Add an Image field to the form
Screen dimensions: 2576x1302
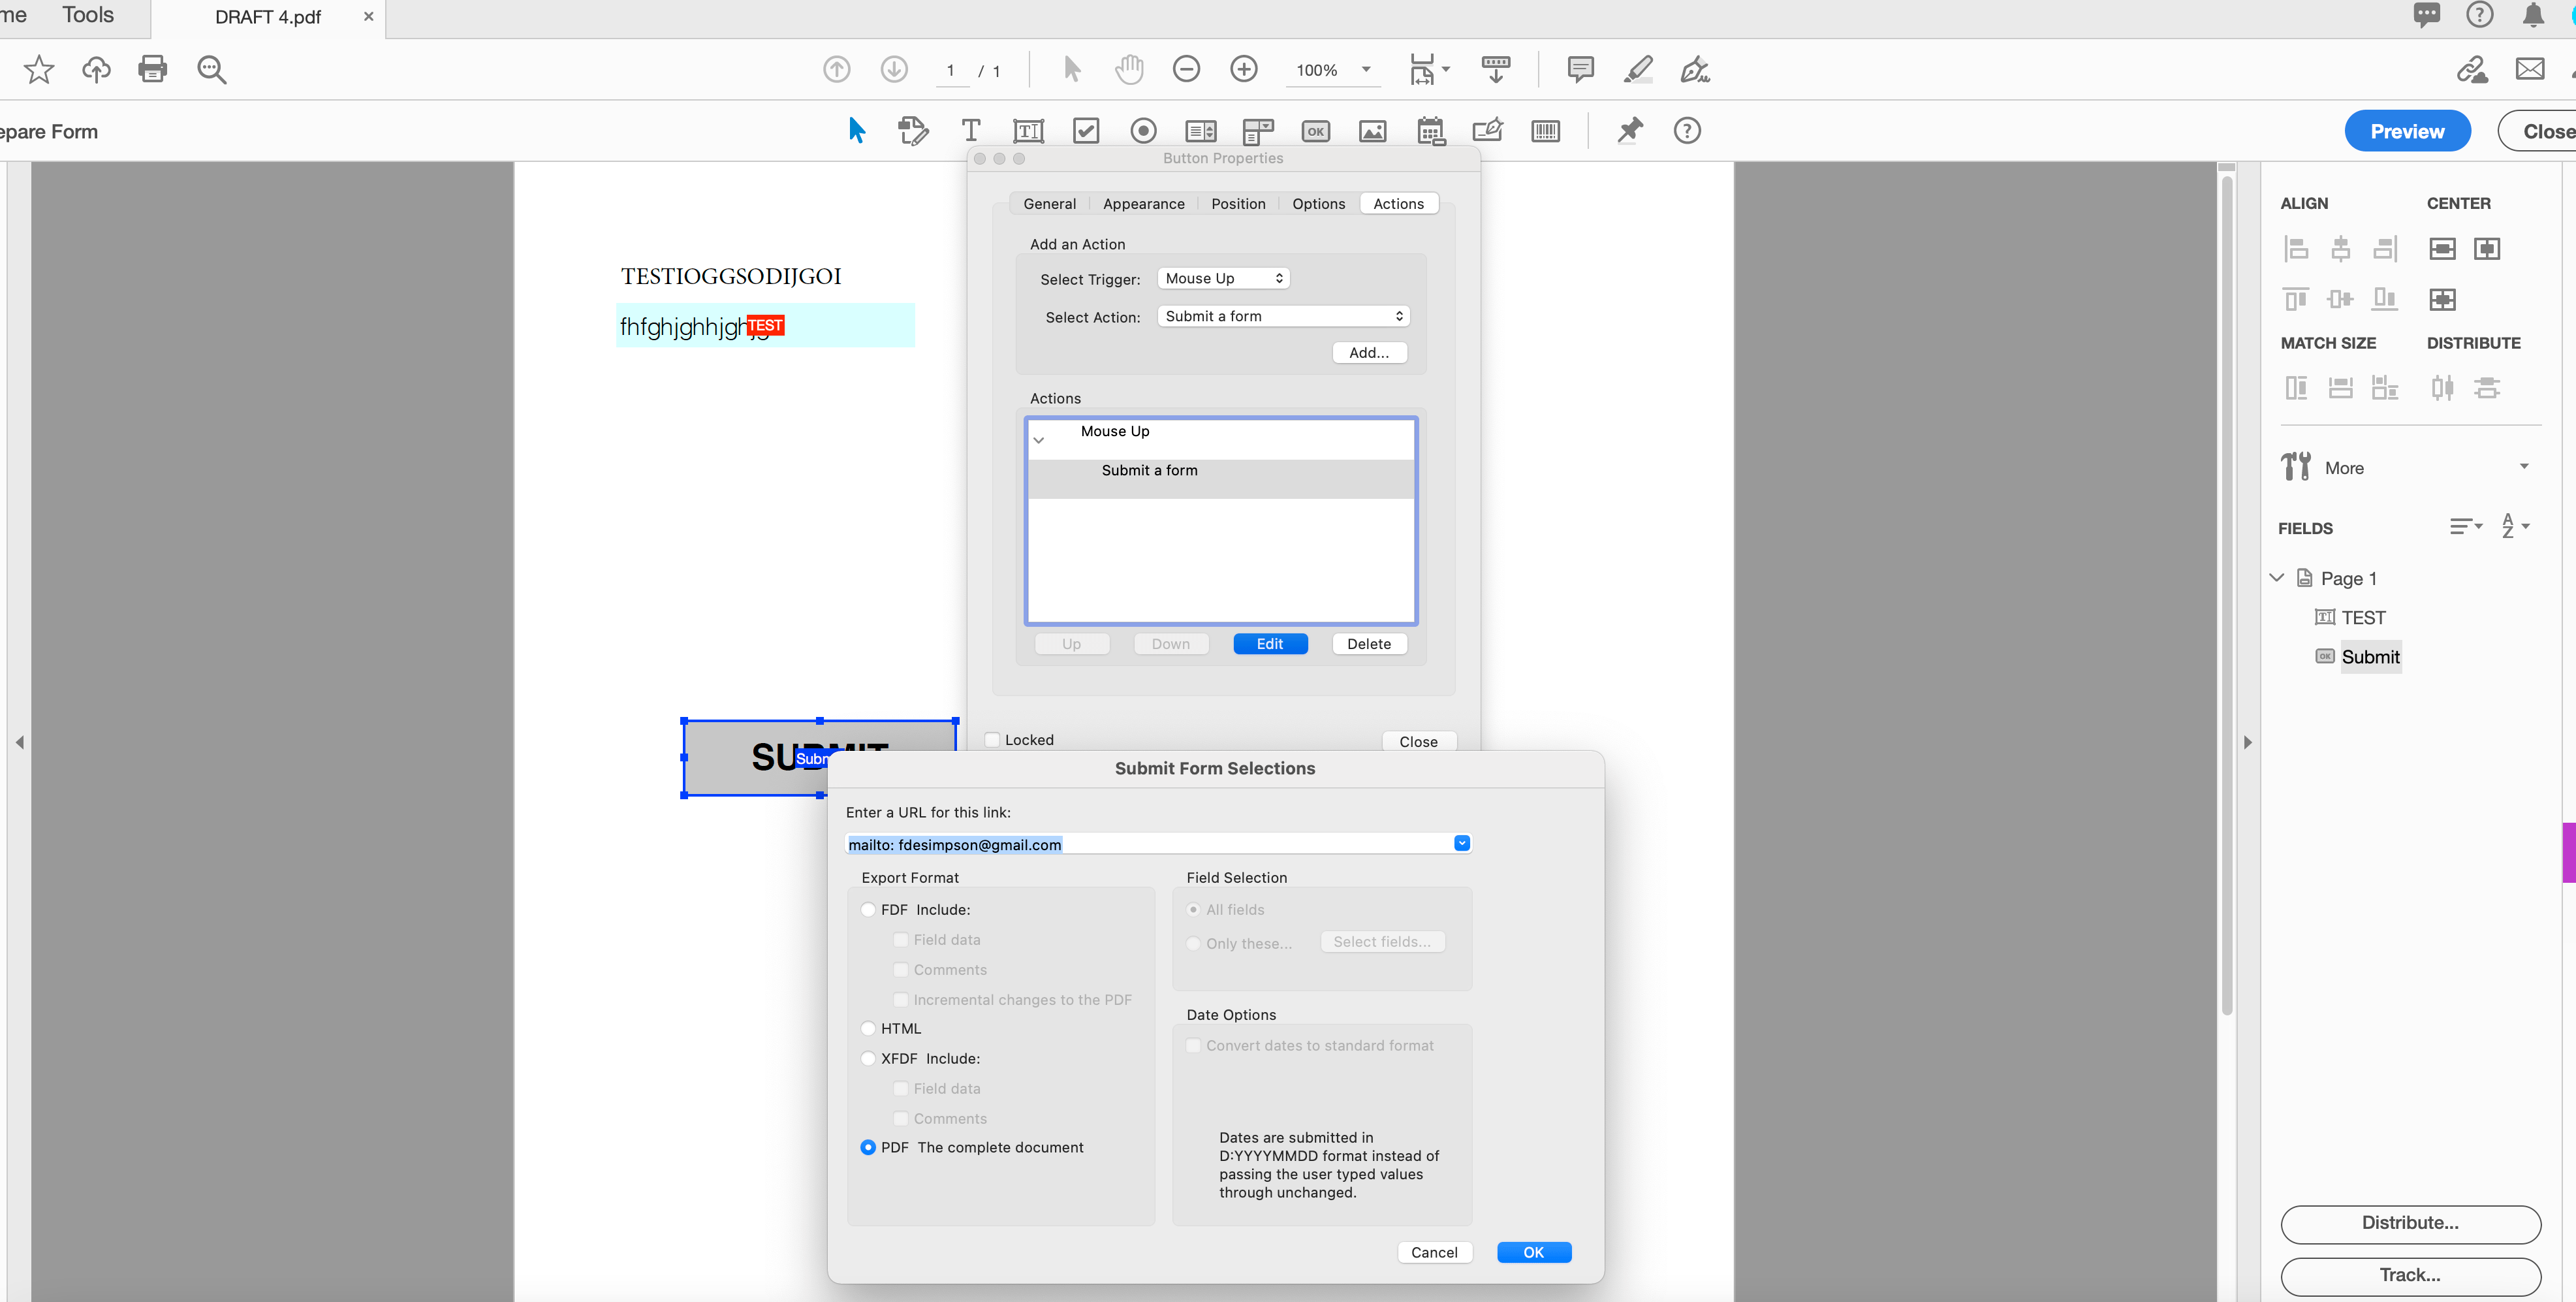tap(1372, 131)
